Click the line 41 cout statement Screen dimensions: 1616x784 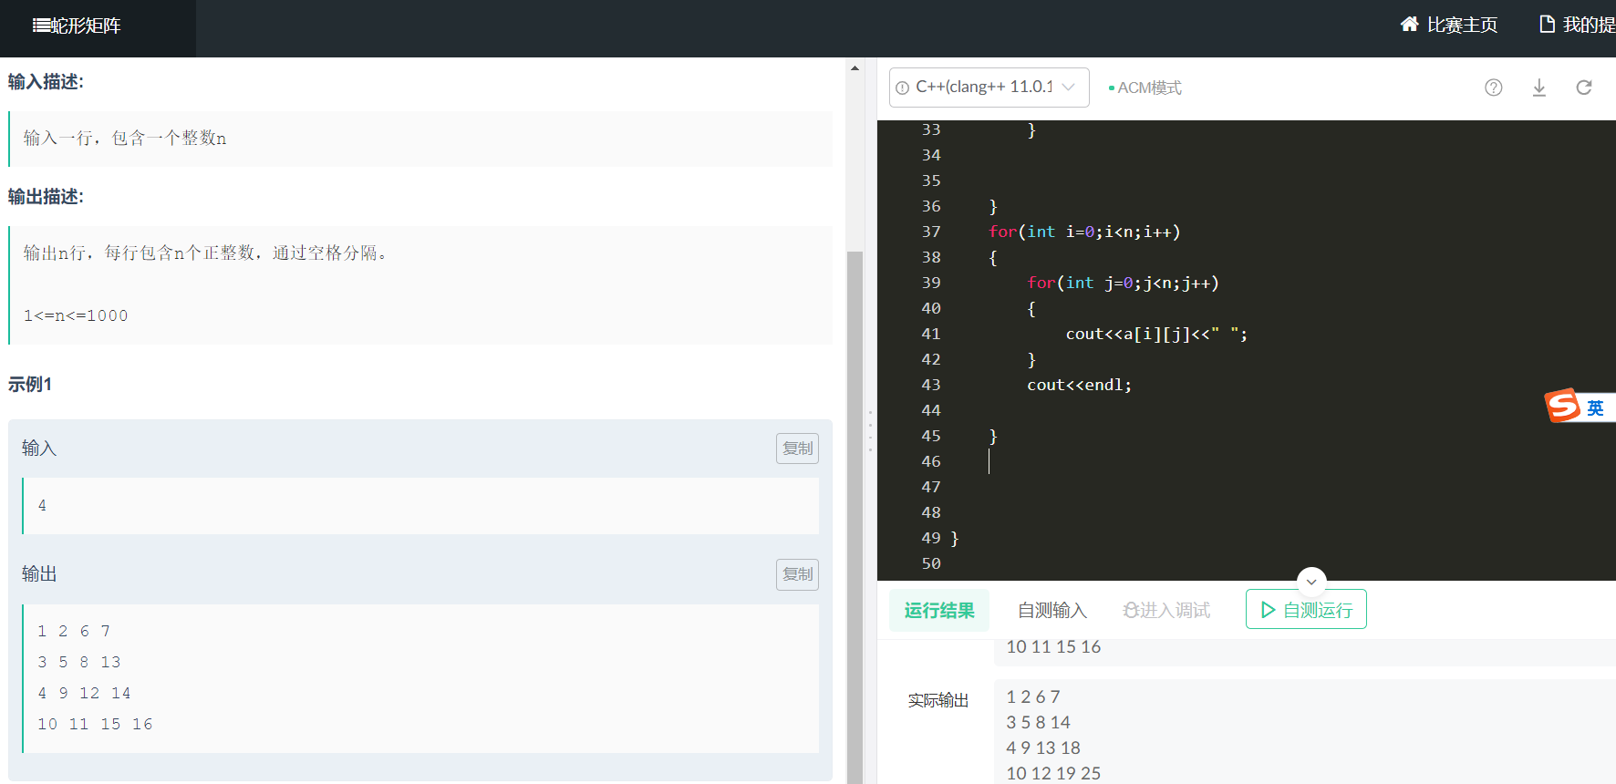[1156, 334]
